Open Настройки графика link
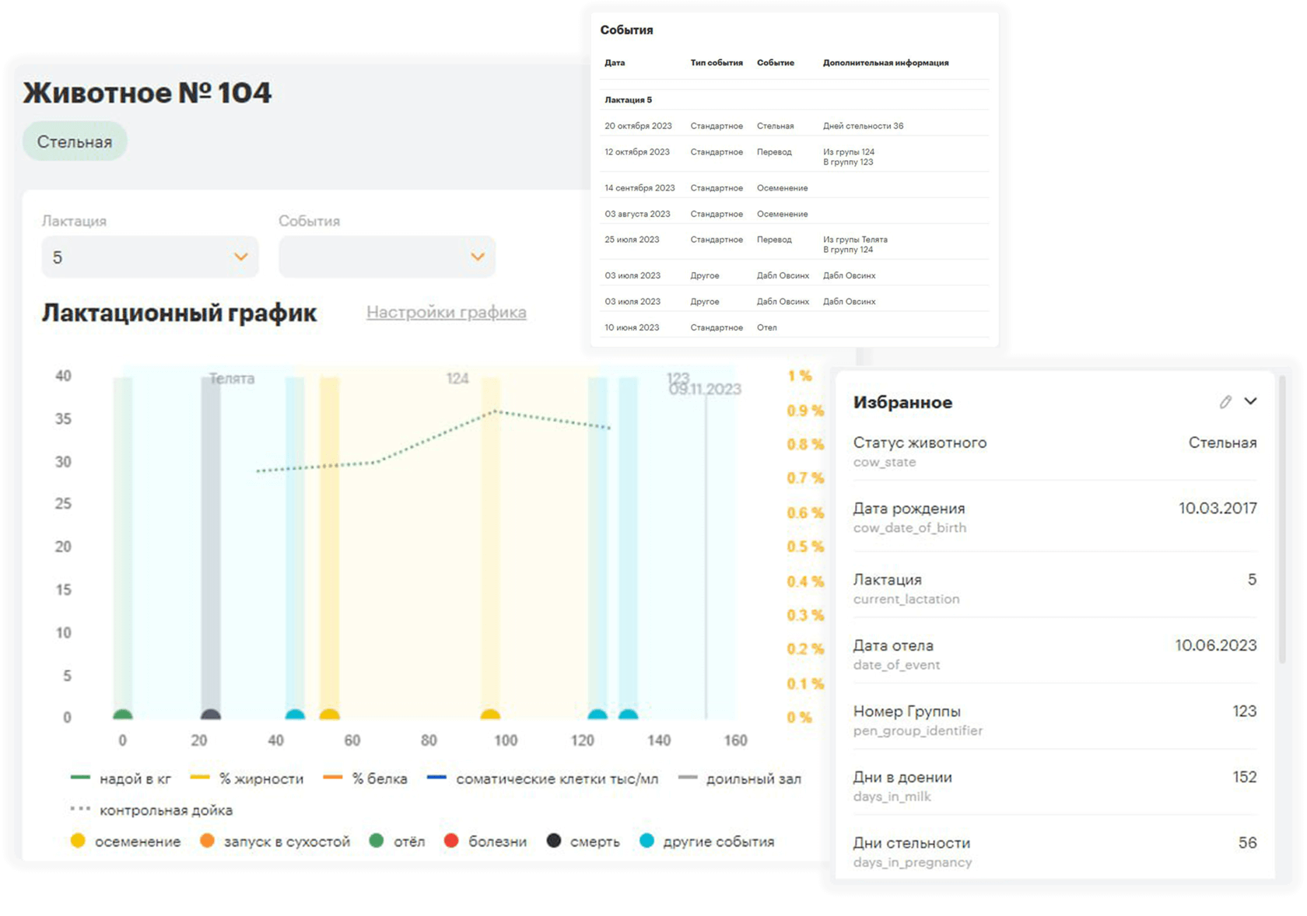 pos(446,312)
